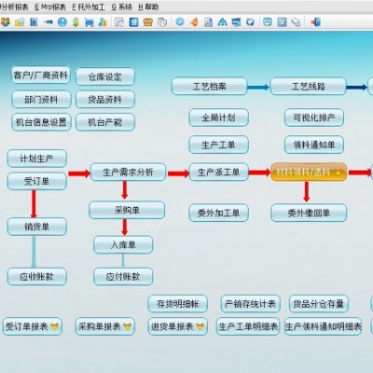Viewport: 373px width, 373px height.
Task: Click the square X-box toolbar icon
Action: click(x=282, y=22)
